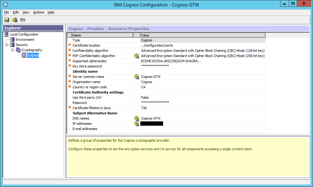313x187 pixels.
Task: Click the redacted IP addresses value
Action: tap(152, 124)
